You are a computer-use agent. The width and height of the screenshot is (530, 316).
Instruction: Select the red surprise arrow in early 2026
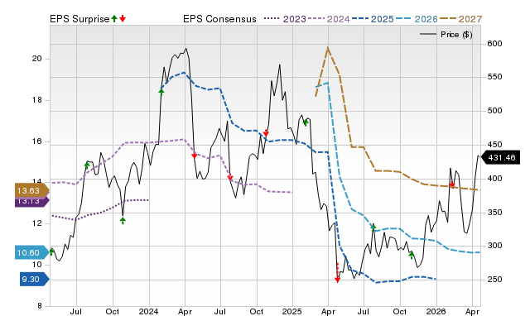[x=451, y=184]
